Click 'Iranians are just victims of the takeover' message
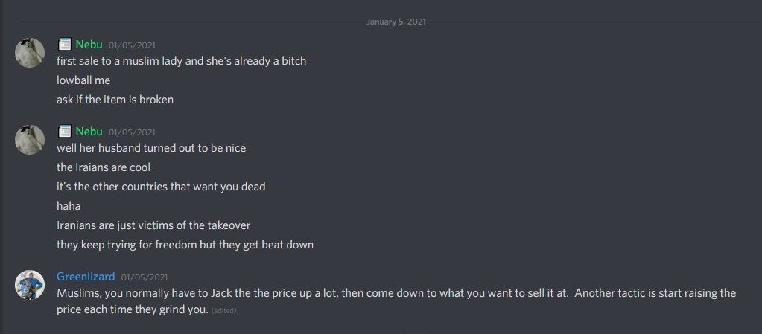This screenshot has height=334, width=762. (x=153, y=225)
